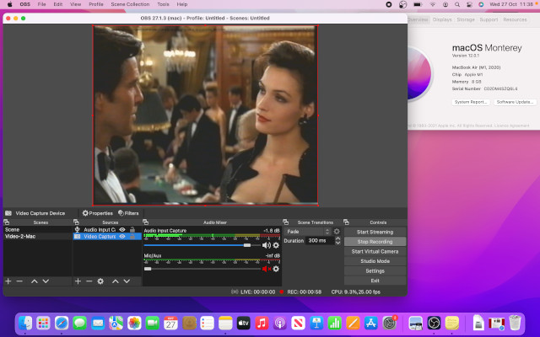Image resolution: width=540 pixels, height=337 pixels.
Task: Enable Studio Mode
Action: [x=375, y=261]
